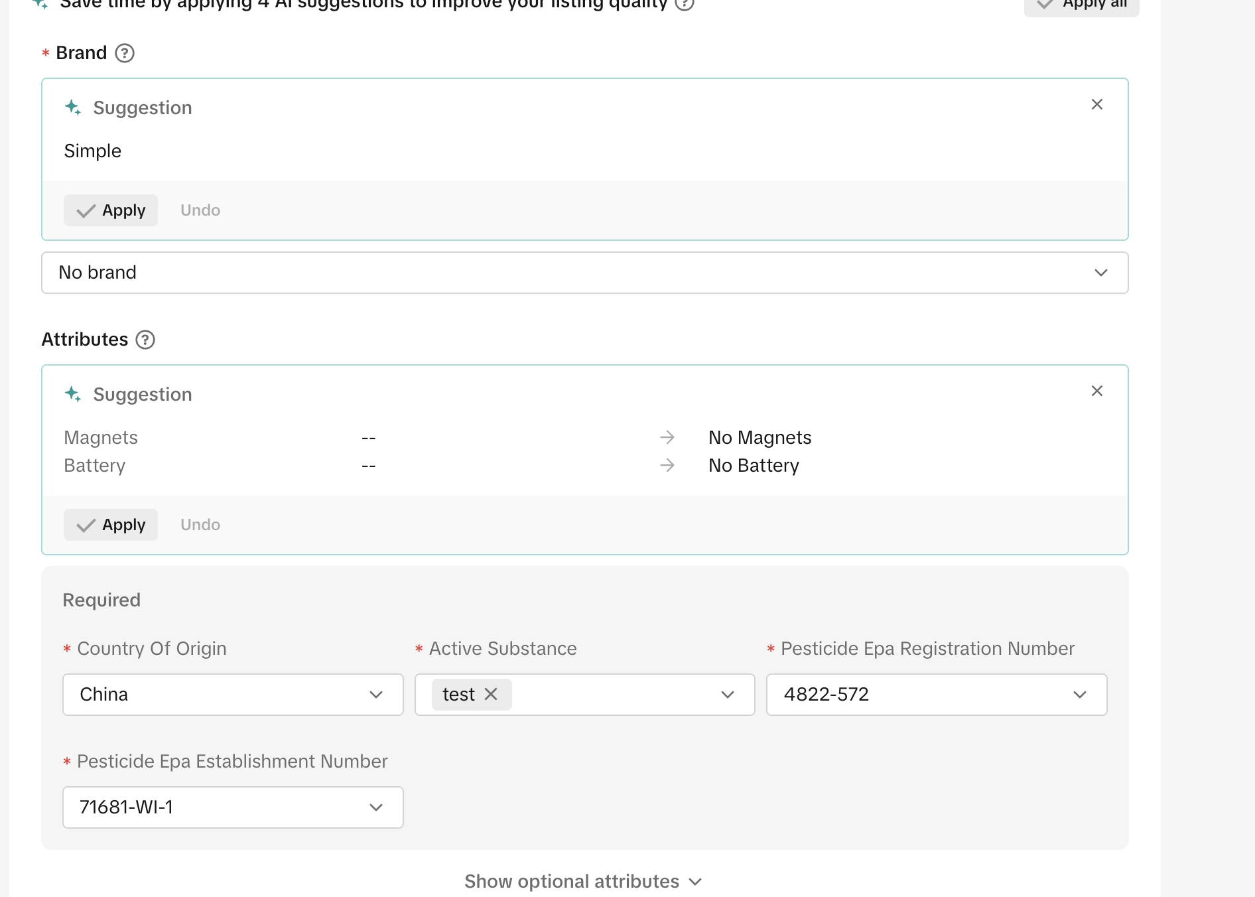Screen dimensions: 1255x897
Task: Undo the Attributes suggestion
Action: [x=200, y=525]
